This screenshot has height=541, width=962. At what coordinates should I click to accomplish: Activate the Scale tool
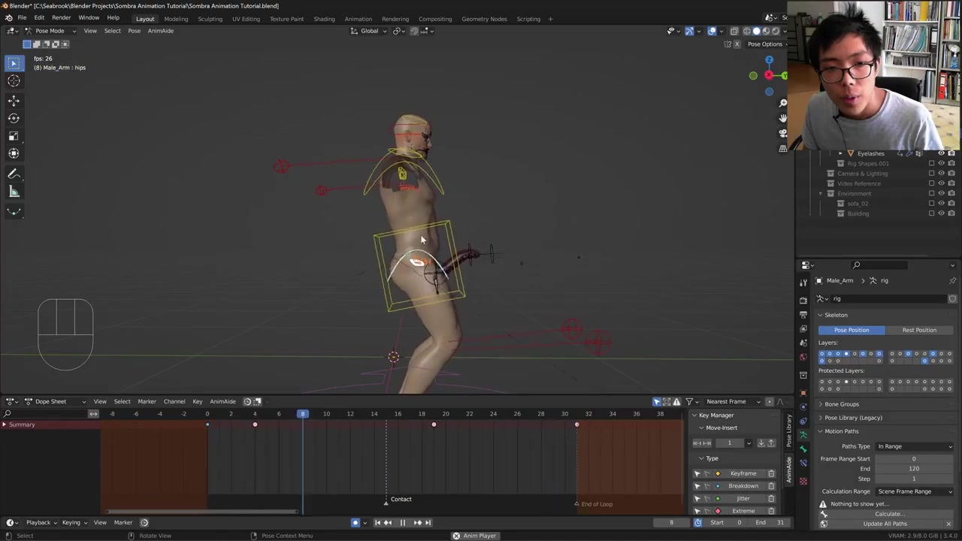point(14,136)
